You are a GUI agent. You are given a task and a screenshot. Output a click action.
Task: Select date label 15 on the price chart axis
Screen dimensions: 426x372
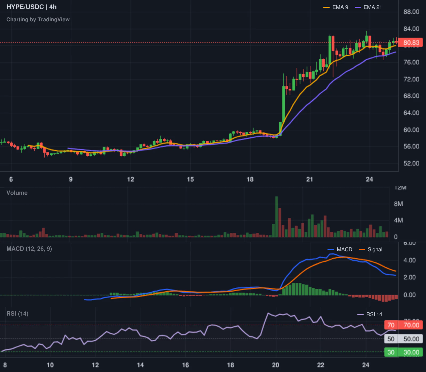coord(190,179)
